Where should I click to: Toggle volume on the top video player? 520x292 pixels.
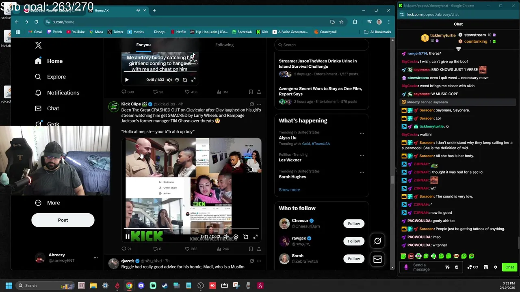[169, 80]
